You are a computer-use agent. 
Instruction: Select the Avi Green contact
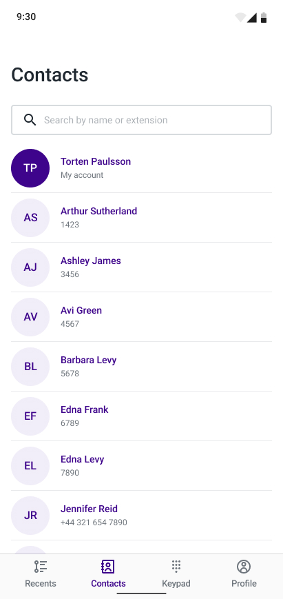pos(142,317)
